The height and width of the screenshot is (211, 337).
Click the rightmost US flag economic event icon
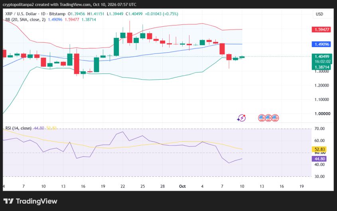(275, 118)
